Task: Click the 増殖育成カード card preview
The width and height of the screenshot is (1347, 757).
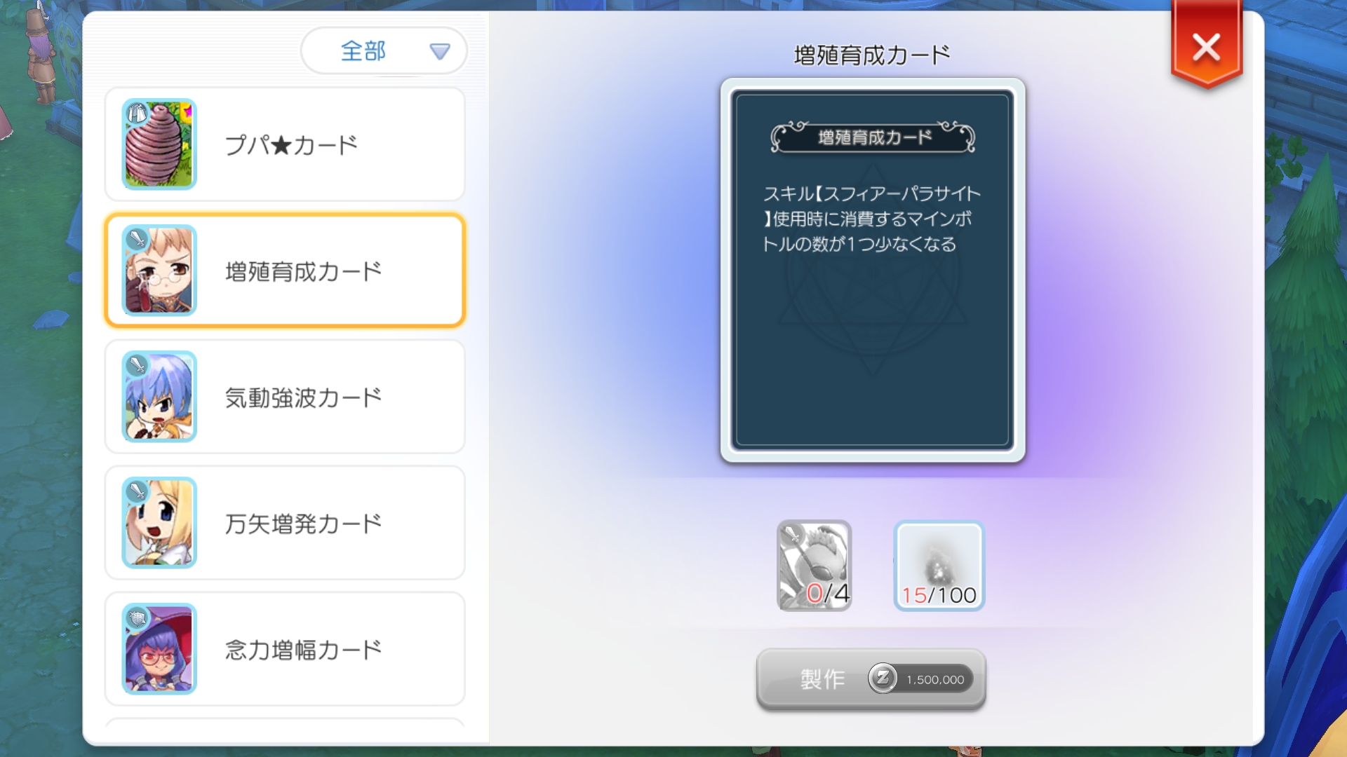Action: click(x=873, y=271)
